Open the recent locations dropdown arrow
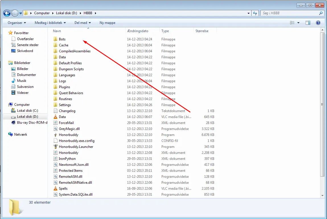Image resolution: width=327 pixels, height=219 pixels. pos(21,13)
